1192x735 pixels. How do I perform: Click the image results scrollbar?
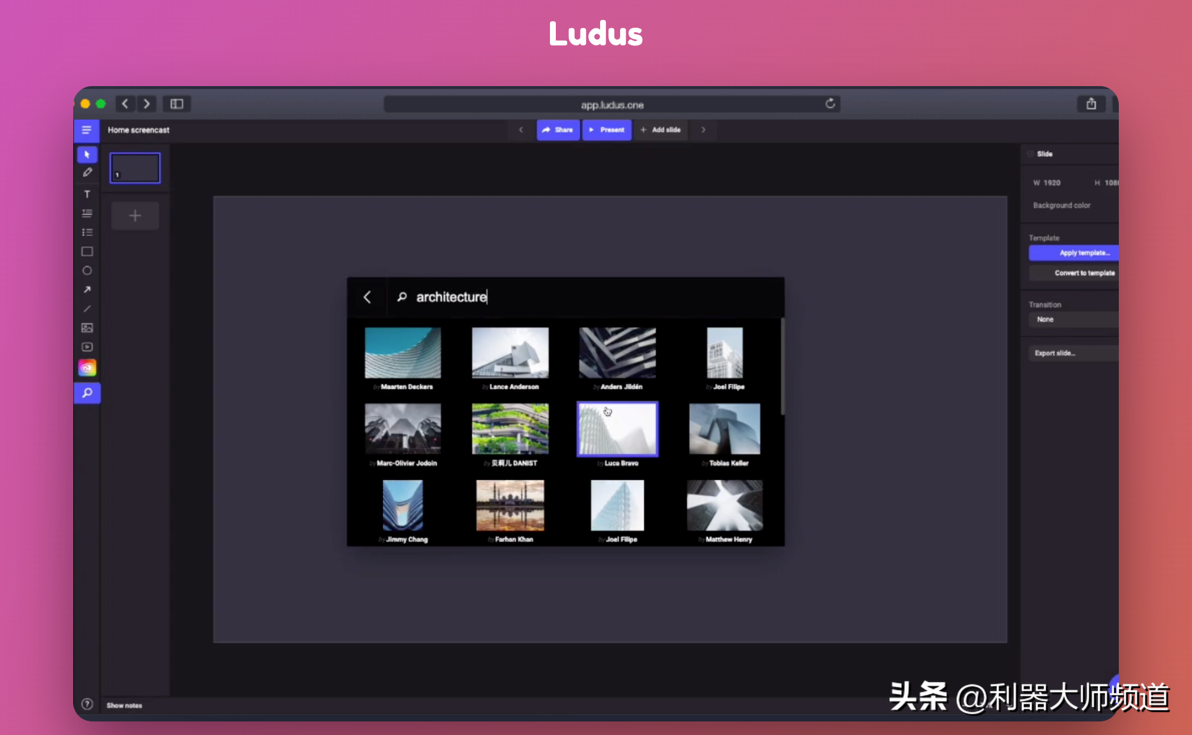[x=782, y=366]
